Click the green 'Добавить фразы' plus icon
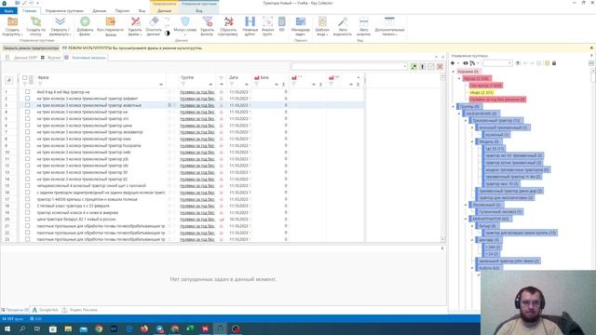Viewport: 596px width, 335px height. point(85,21)
